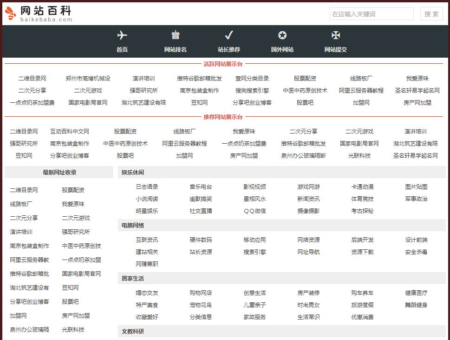The width and height of the screenshot is (450, 340).
Task: Open the 优惠消费 category
Action: click(362, 317)
